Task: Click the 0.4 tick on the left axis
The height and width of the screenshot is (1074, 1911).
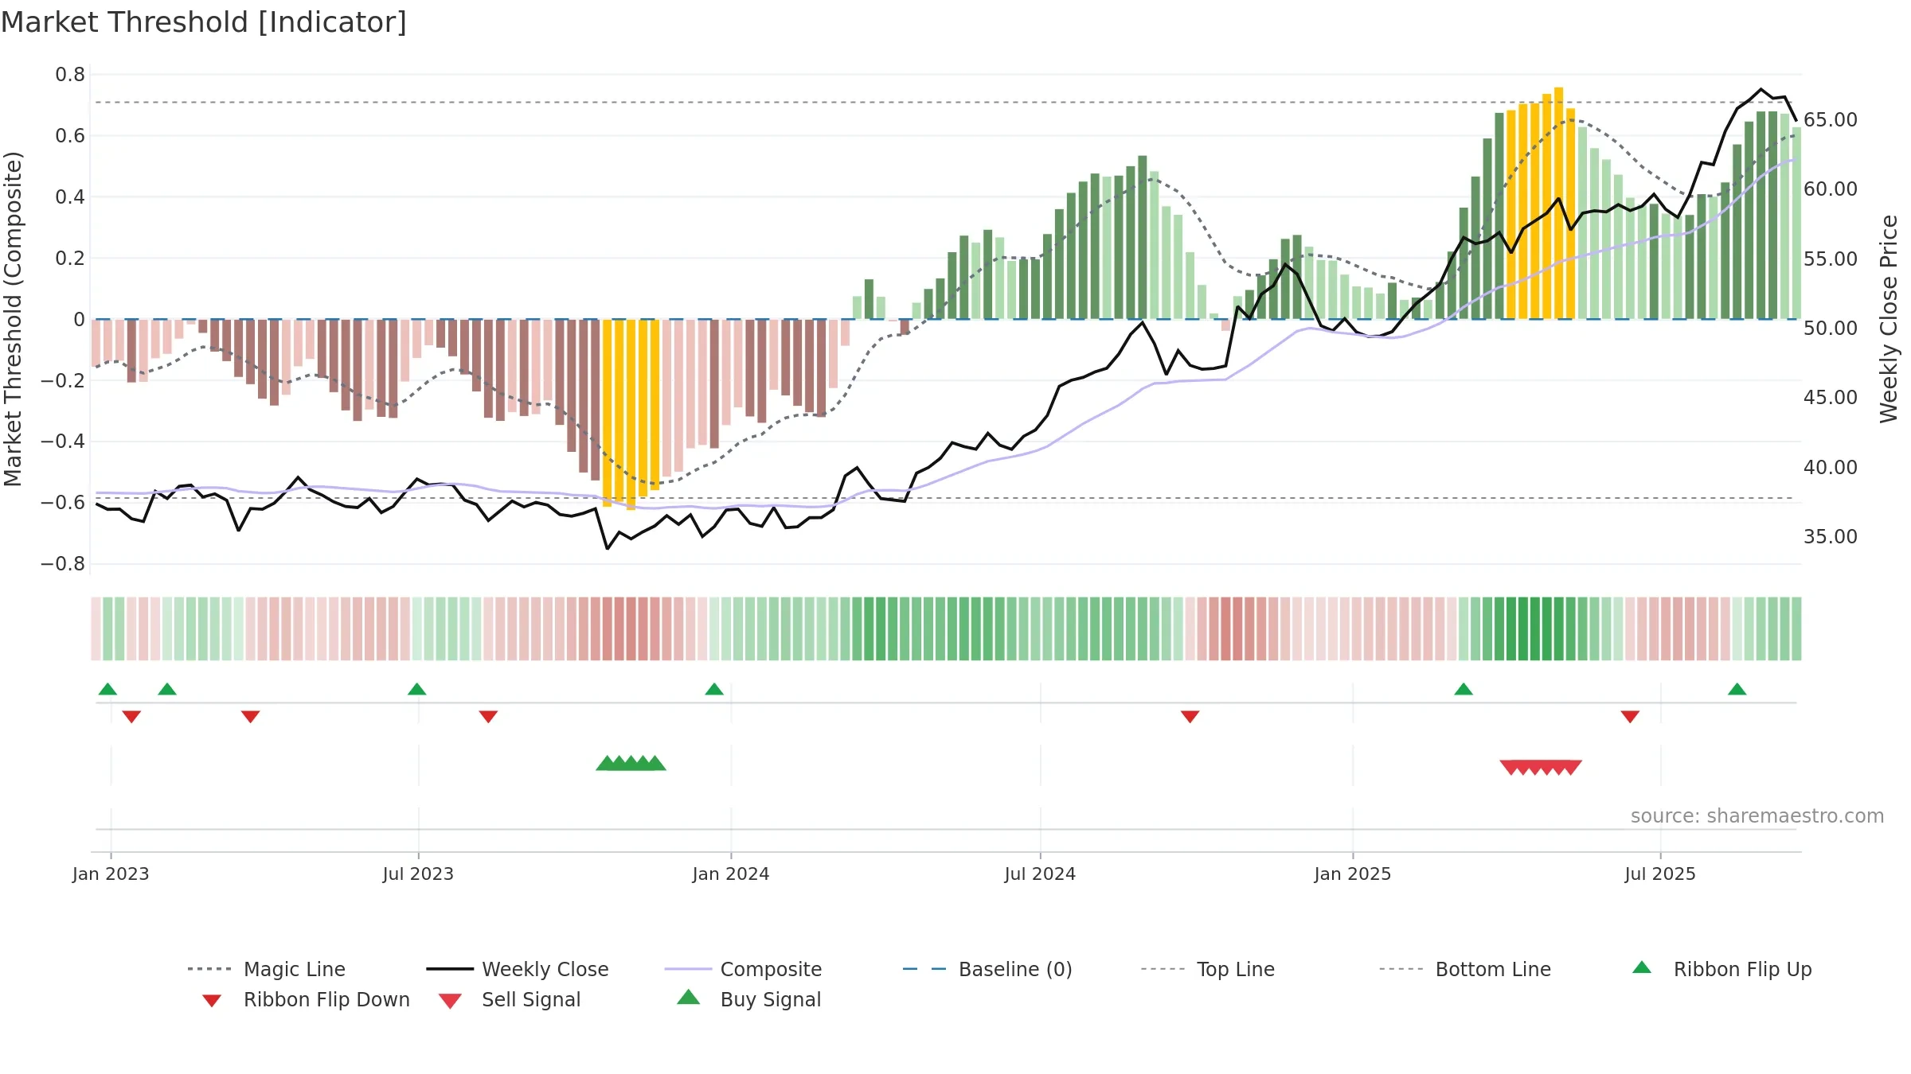Action: (x=70, y=197)
